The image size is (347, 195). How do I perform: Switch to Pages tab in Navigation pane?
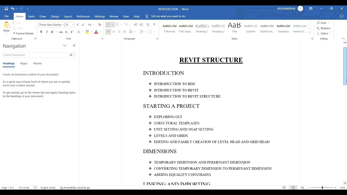[x=24, y=63]
